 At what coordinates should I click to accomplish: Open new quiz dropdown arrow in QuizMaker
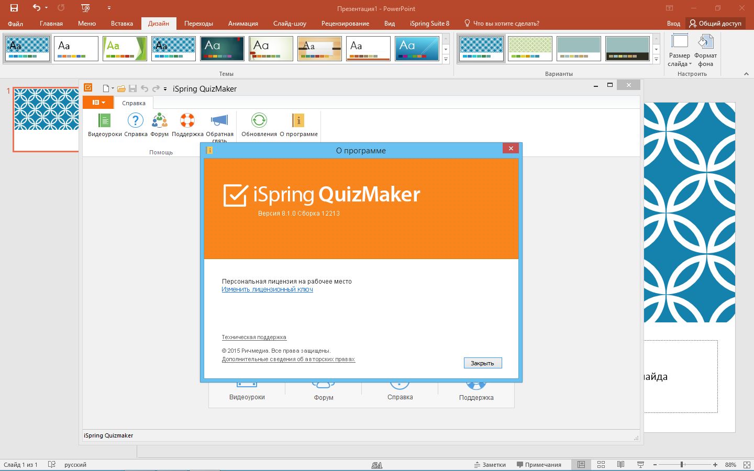[113, 89]
